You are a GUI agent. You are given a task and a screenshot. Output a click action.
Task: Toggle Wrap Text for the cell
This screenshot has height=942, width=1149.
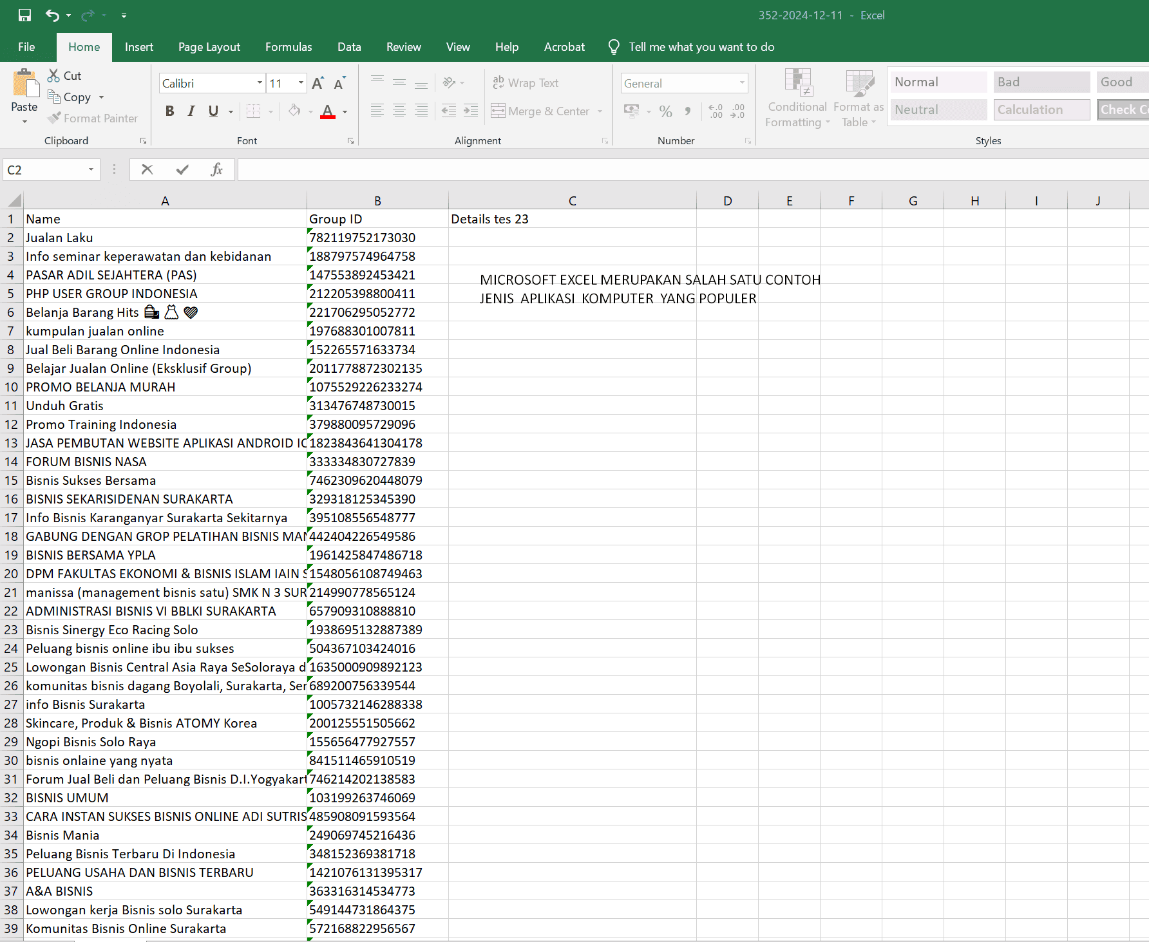(x=526, y=83)
